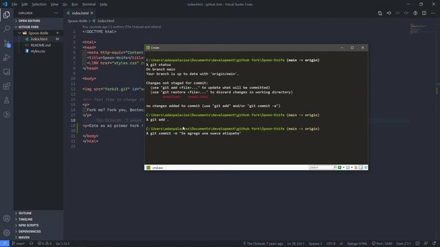Open the Edit menu

point(25,5)
